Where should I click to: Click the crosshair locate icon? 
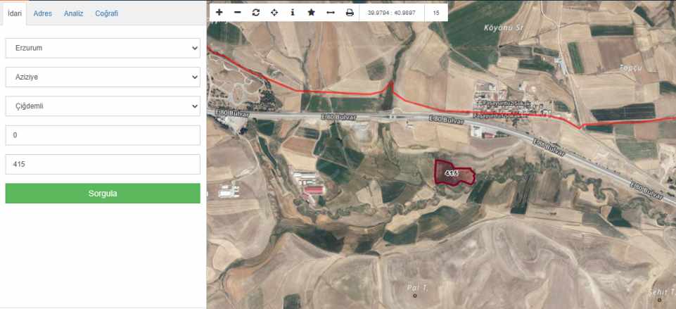coord(274,13)
